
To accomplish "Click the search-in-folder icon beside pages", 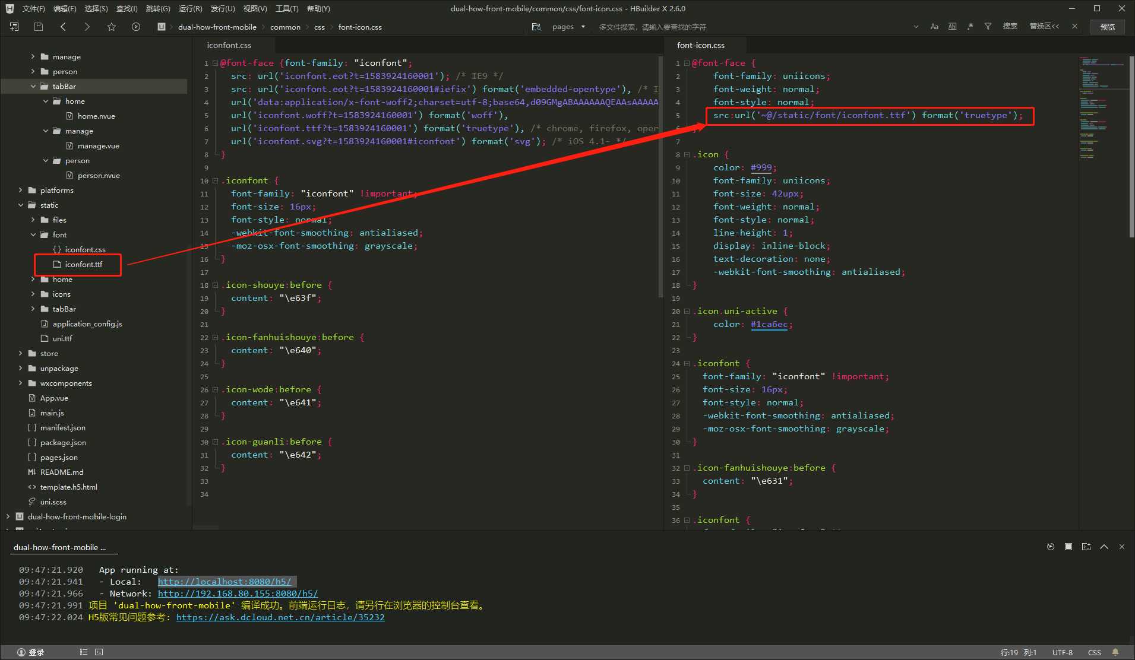I will pos(536,27).
